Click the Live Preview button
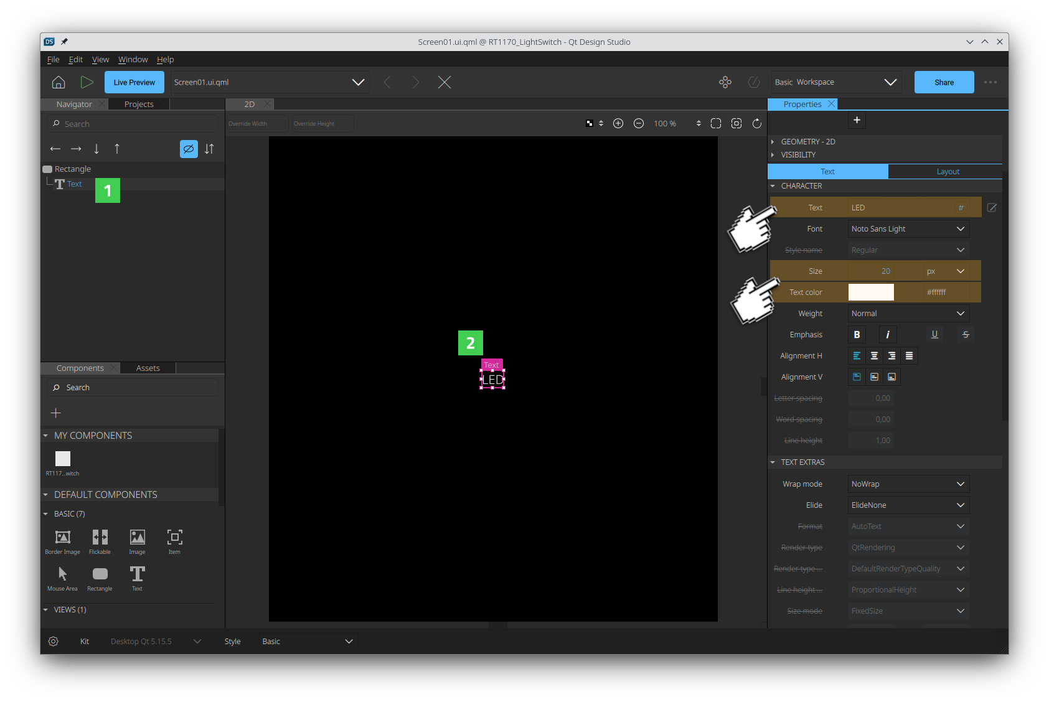Image resolution: width=1049 pixels, height=702 pixels. pyautogui.click(x=134, y=82)
